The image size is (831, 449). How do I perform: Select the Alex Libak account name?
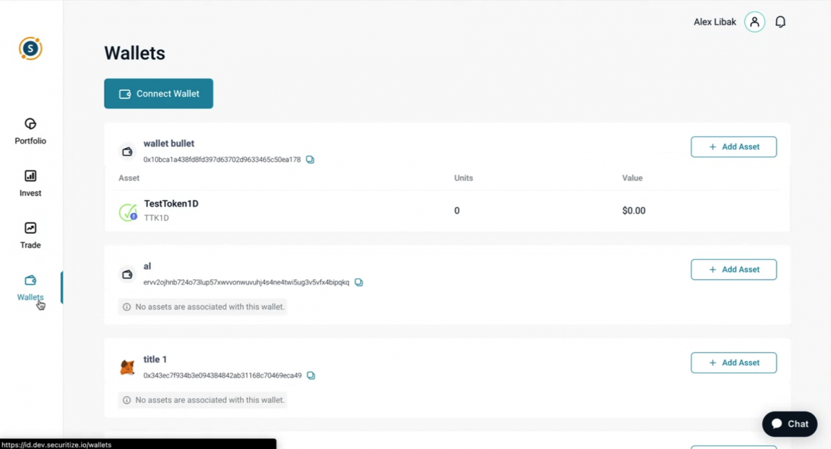(x=715, y=22)
